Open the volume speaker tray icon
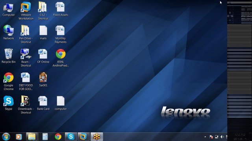 [222, 137]
